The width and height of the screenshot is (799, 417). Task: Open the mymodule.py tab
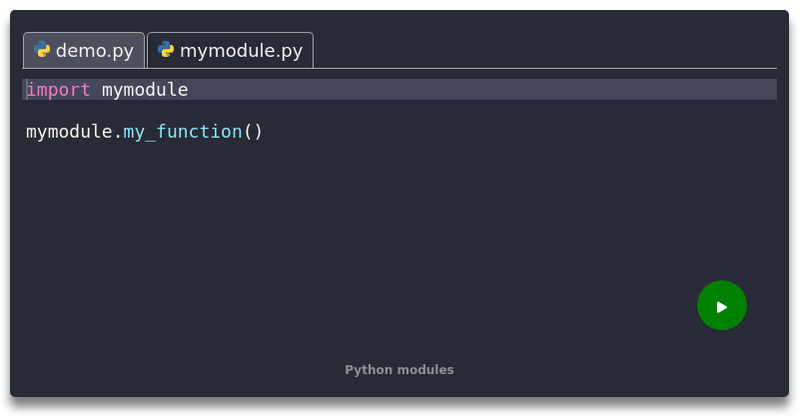tap(241, 50)
